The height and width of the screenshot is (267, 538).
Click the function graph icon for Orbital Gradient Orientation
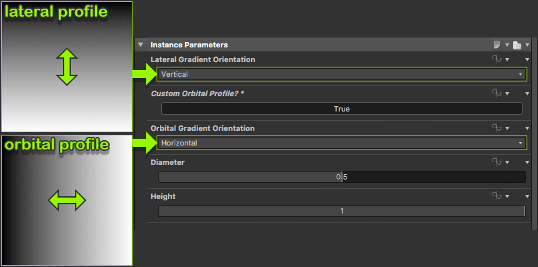[x=496, y=128]
